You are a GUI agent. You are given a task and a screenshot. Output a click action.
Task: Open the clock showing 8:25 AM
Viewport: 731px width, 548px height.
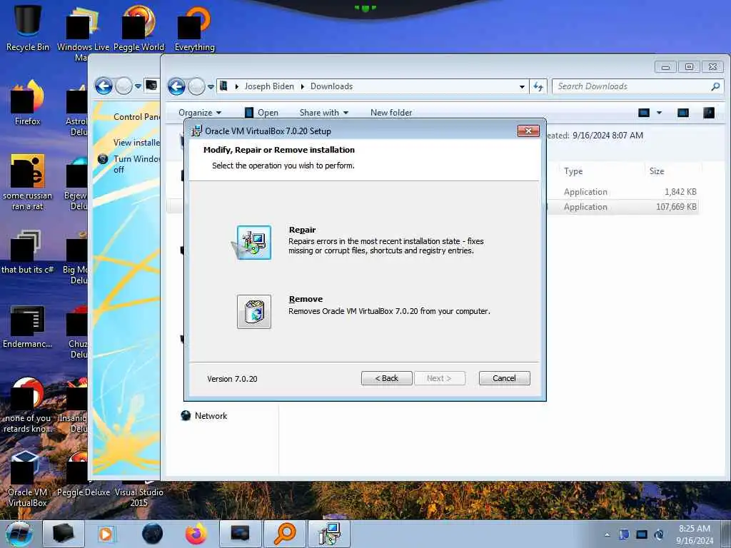694,534
